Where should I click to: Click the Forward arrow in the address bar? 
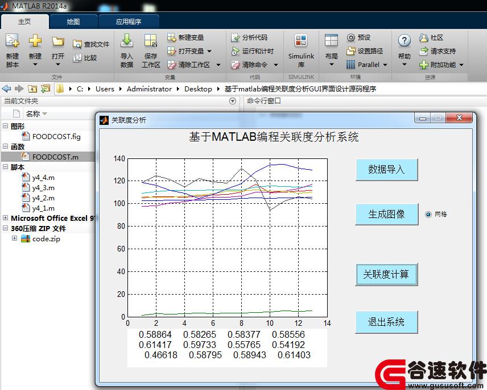(x=19, y=89)
